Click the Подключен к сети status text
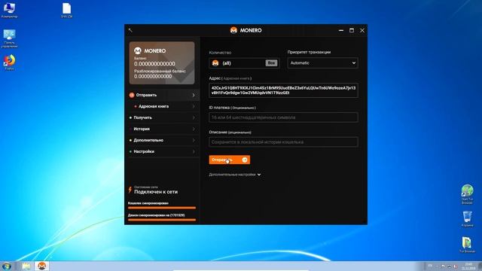Viewport: 482px width, 271px height. pos(156,192)
